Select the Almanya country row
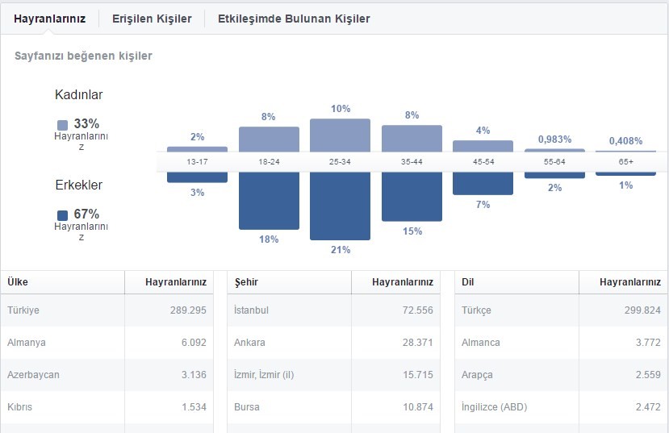 click(107, 343)
